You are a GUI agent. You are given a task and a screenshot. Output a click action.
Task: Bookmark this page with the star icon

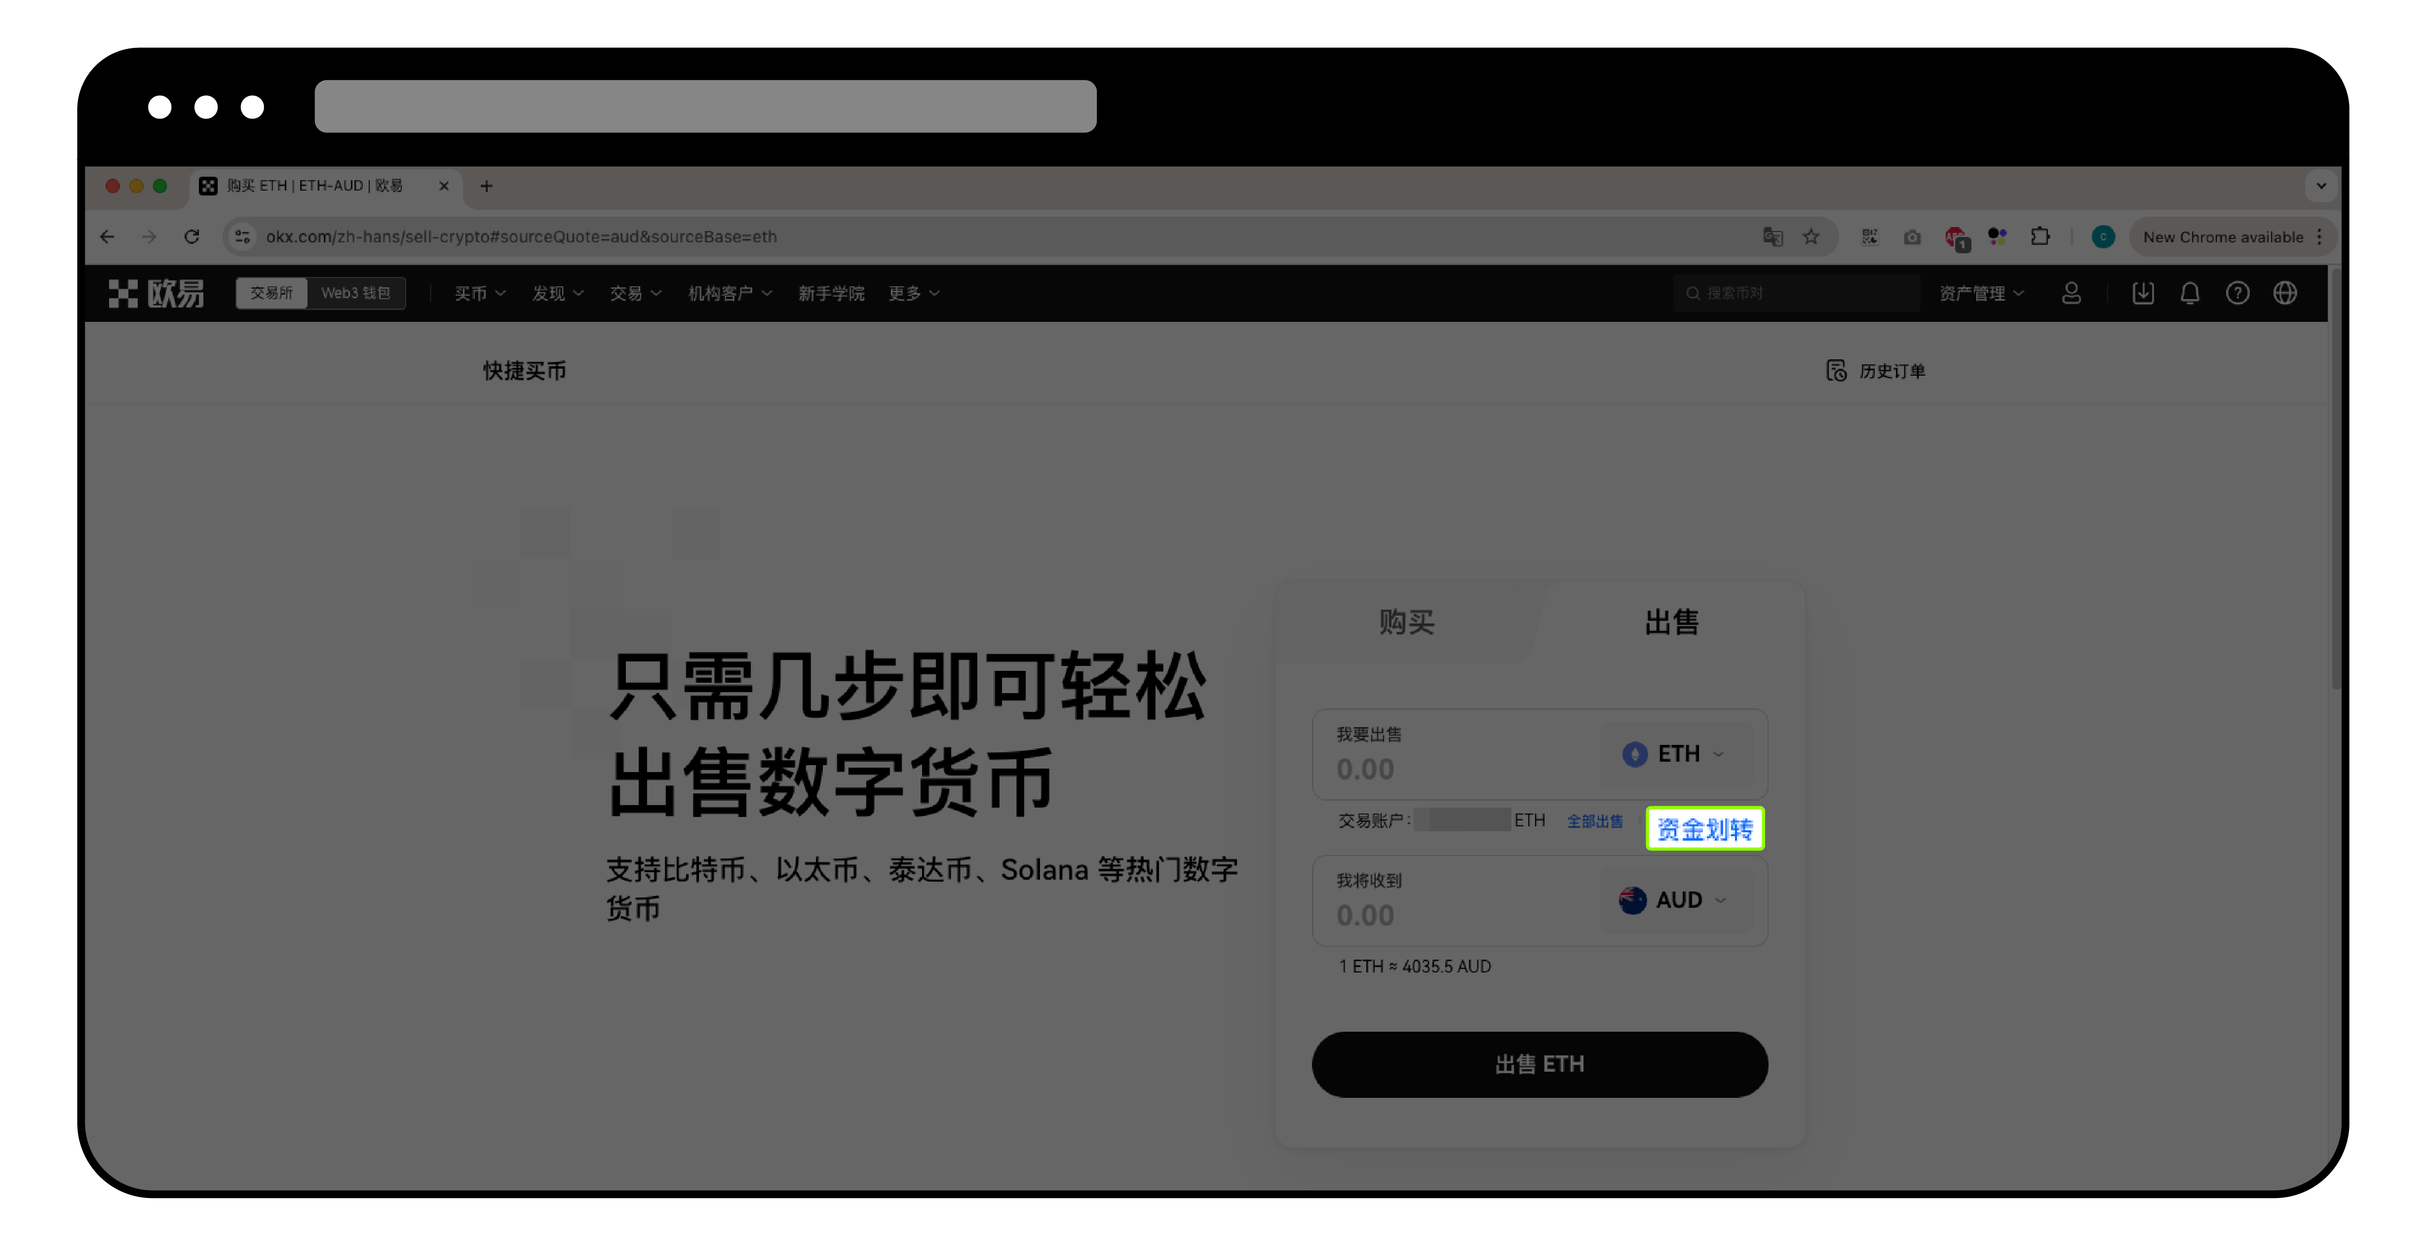click(x=1811, y=237)
